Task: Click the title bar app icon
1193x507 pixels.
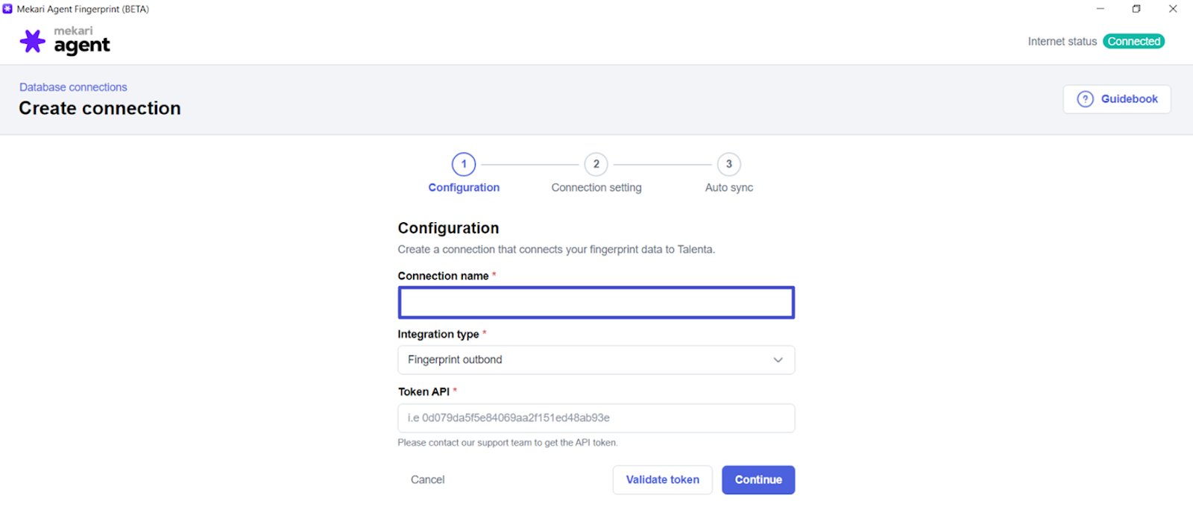Action: point(7,9)
